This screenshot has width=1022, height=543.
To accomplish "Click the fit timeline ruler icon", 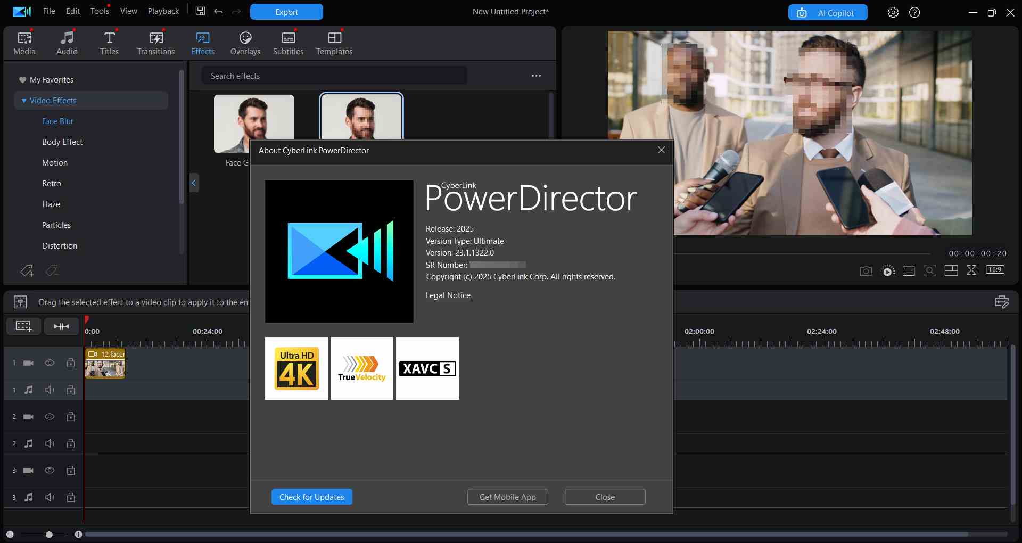I will [x=62, y=326].
